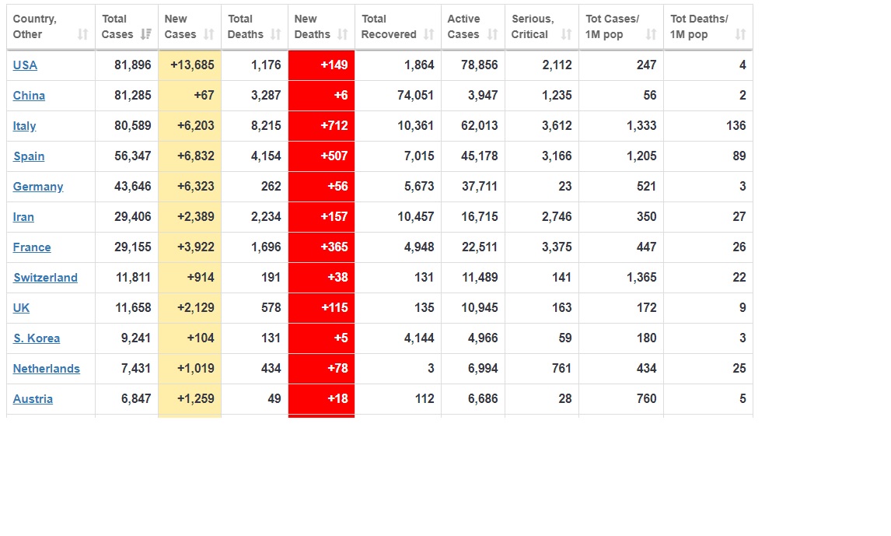Select S. Korea active cases 4,966

tap(483, 338)
